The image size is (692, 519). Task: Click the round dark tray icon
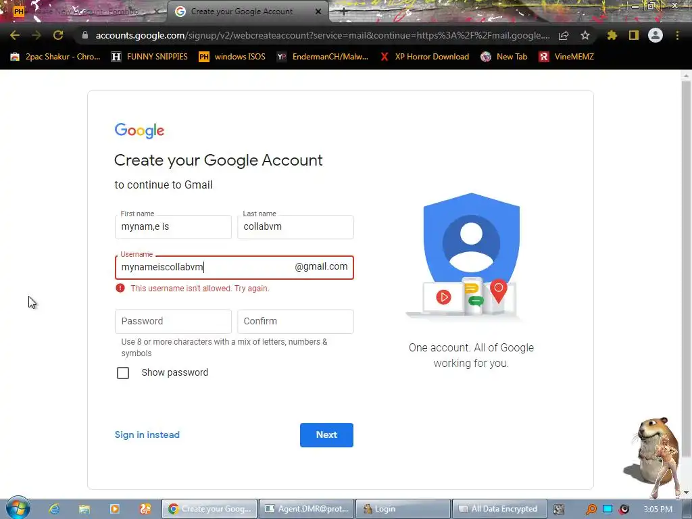tap(624, 510)
